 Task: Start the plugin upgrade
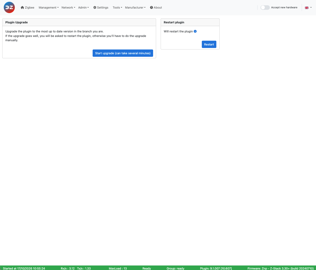[x=123, y=53]
